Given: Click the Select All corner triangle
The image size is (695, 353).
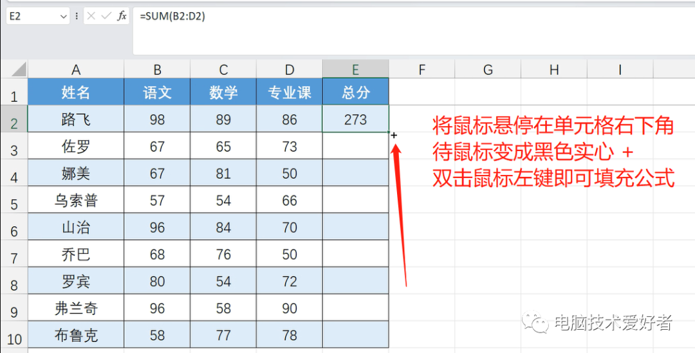Looking at the screenshot, I should (x=18, y=69).
